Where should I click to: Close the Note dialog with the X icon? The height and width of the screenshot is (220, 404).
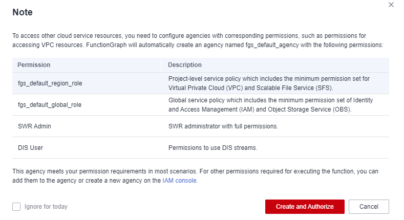point(391,5)
